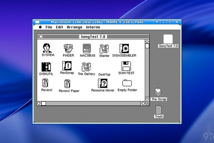
Task: Select the Empty Folder icon
Action: [x=127, y=83]
